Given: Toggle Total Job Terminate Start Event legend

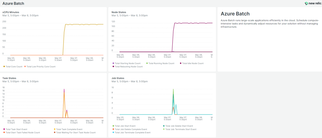Looking at the screenshot, I should pos(180,129).
